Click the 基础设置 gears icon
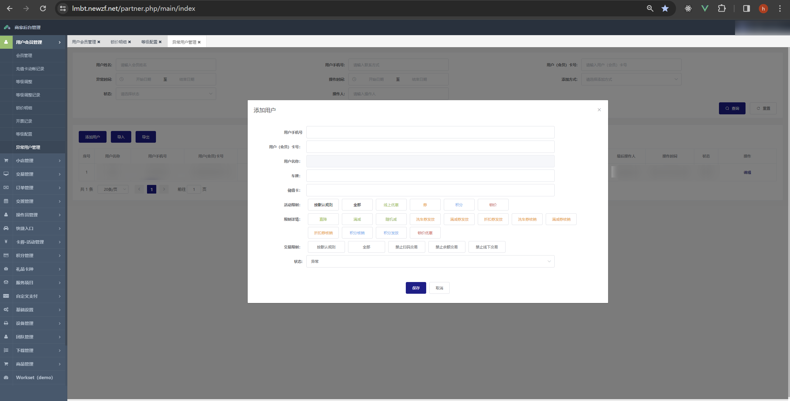790x401 pixels. 6,309
